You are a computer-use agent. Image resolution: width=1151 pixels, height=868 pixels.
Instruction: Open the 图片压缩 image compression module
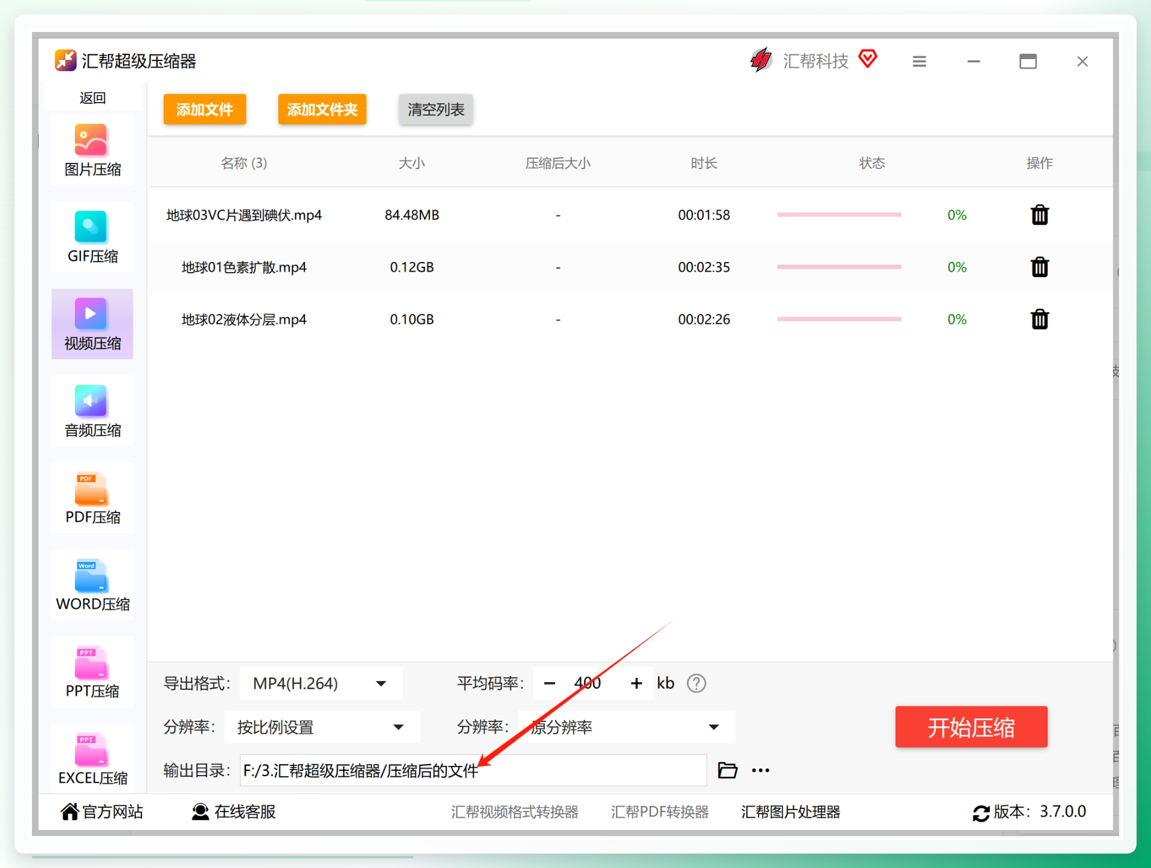(92, 150)
